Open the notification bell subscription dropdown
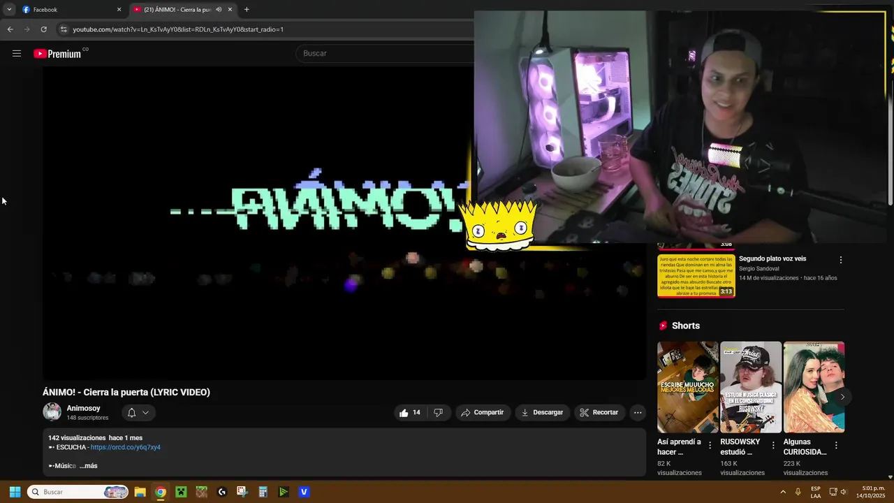Viewport: 894px width, 503px height. tap(138, 413)
